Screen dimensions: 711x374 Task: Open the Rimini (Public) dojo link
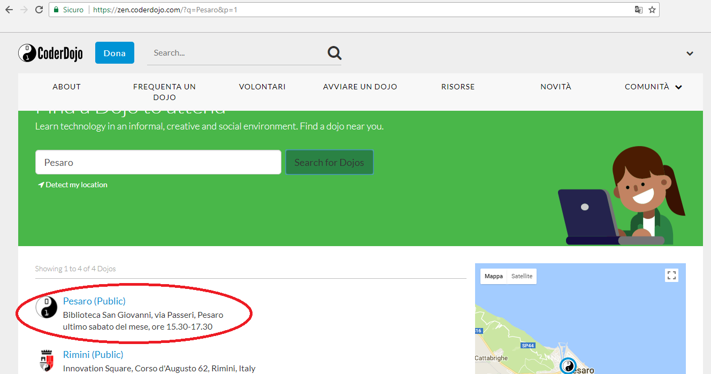point(93,354)
